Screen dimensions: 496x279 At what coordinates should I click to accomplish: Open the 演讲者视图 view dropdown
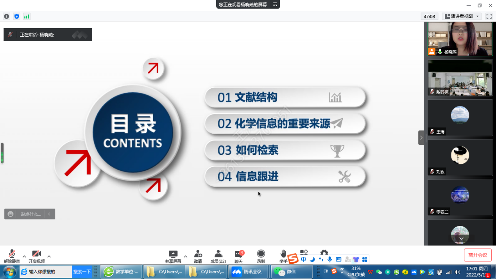pyautogui.click(x=462, y=16)
